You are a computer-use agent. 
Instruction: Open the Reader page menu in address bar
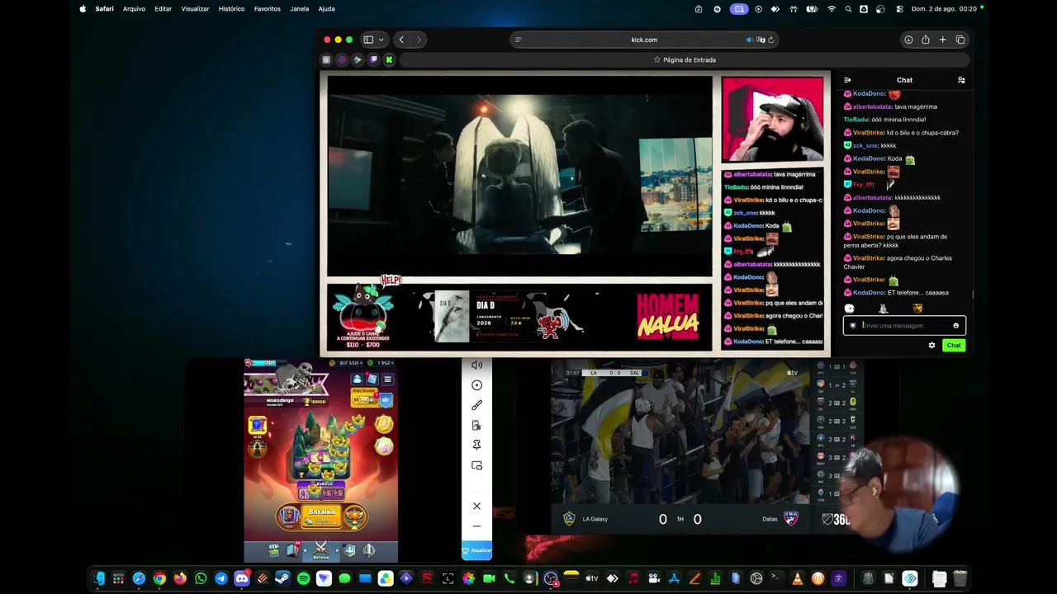518,40
